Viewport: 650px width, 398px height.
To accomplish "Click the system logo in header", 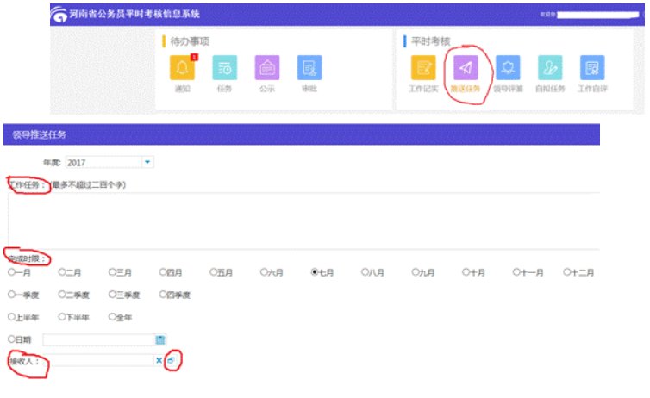I will click(x=59, y=15).
